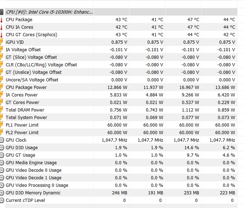Click CPU Package Power value 16.967 W
This screenshot has height=208, width=244.
pos(189,88)
